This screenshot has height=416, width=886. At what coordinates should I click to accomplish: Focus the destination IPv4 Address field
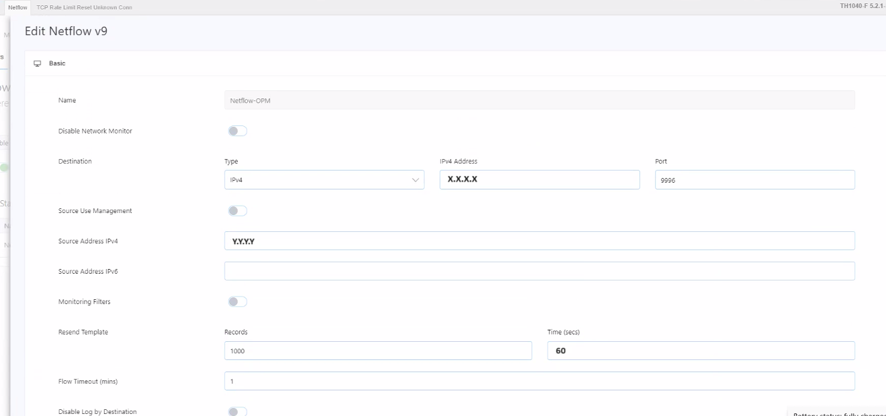(x=539, y=180)
